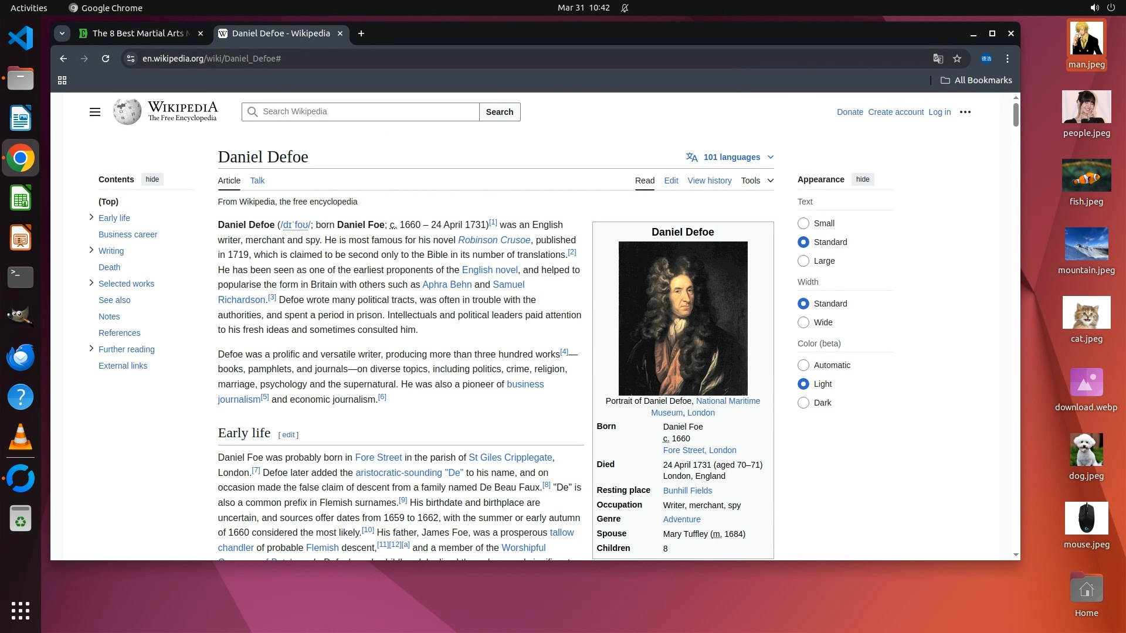Open Wikipedia main menu hamburger icon
Viewport: 1126px width, 633px height.
coord(94,112)
